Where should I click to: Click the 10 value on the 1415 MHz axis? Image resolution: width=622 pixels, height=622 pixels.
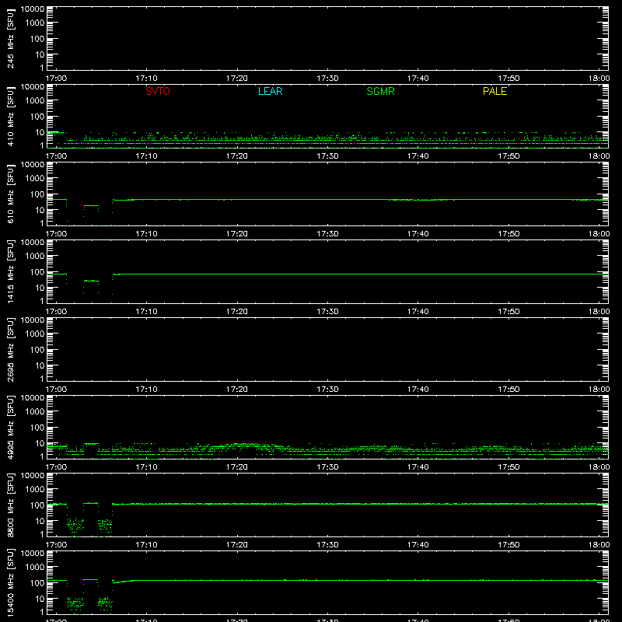(40, 288)
